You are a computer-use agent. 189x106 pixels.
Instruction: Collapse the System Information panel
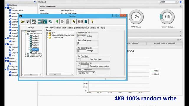pos(180,6)
